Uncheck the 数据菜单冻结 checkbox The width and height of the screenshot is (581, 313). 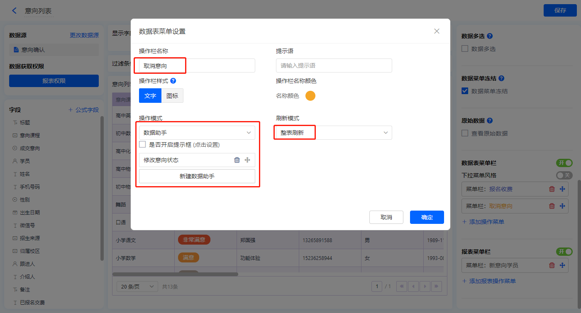pos(465,91)
